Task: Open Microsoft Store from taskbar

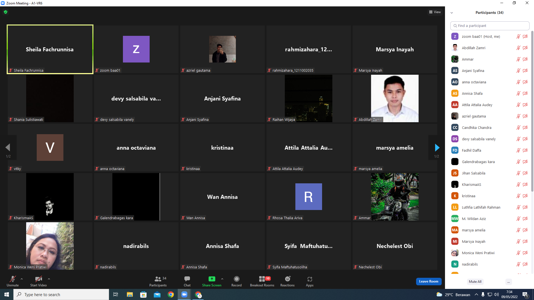Action: (143, 294)
